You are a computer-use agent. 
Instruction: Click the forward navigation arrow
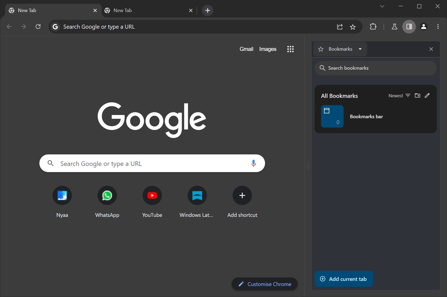point(24,27)
